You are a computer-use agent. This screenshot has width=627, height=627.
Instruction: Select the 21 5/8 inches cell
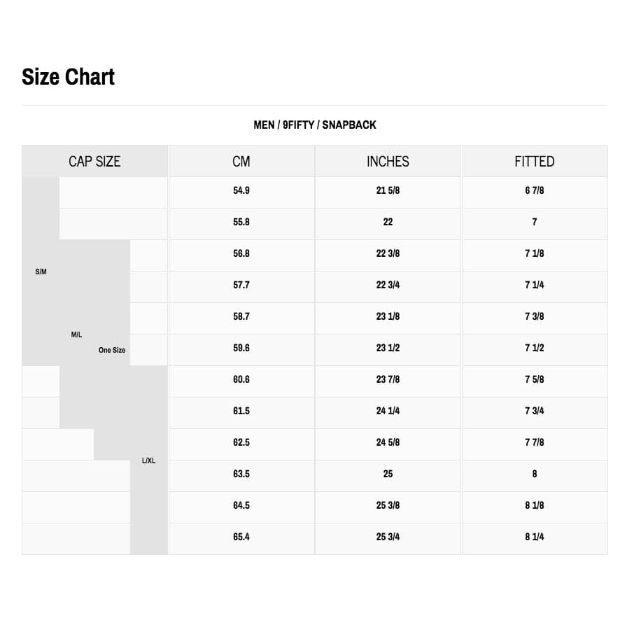pyautogui.click(x=388, y=190)
